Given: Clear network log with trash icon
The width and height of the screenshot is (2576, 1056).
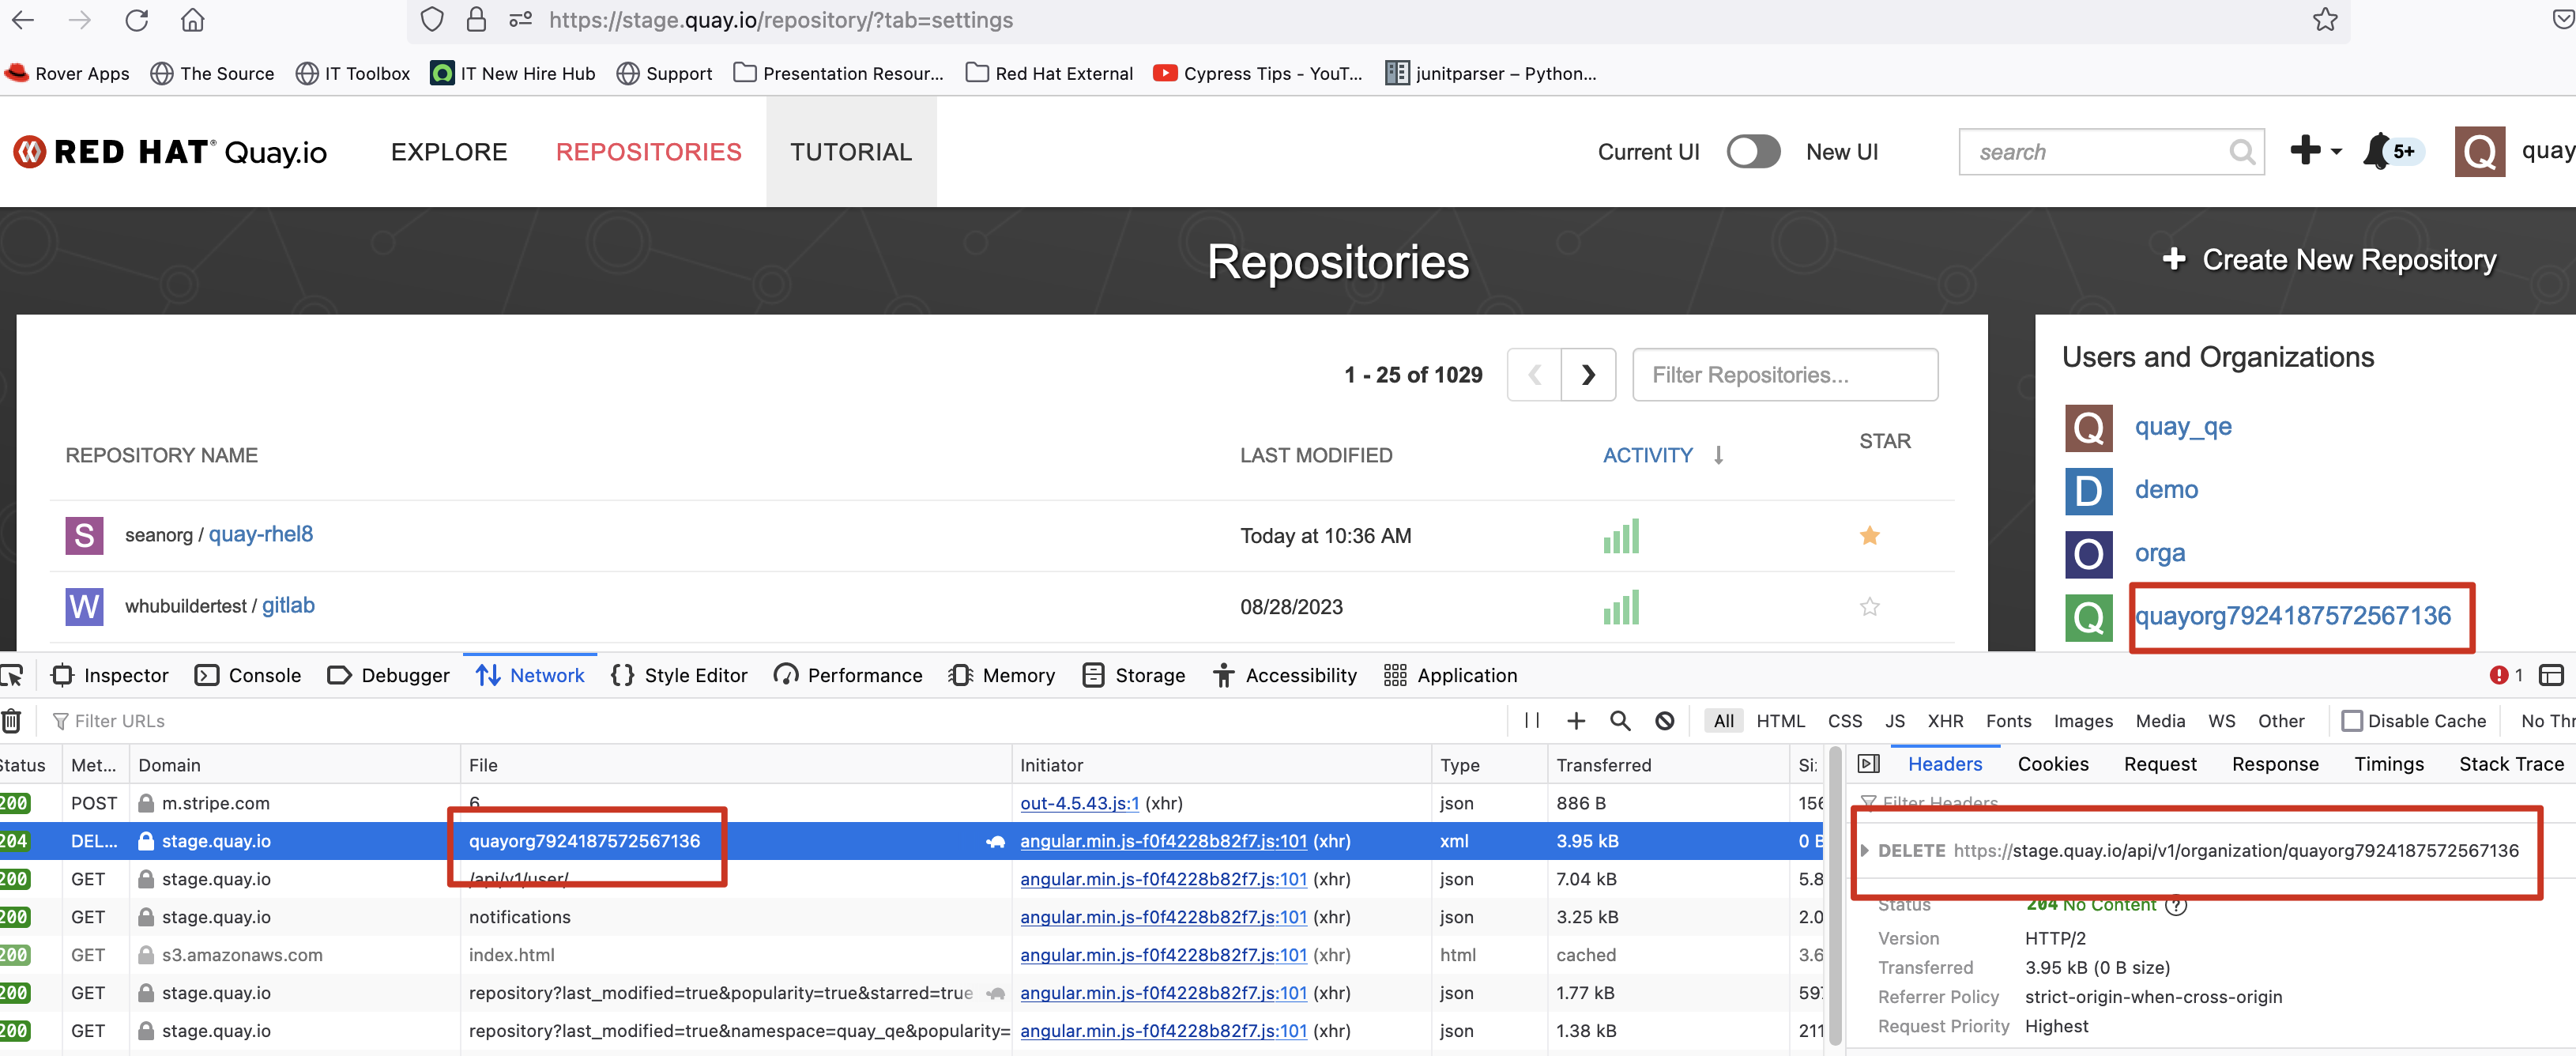Looking at the screenshot, I should [x=12, y=720].
